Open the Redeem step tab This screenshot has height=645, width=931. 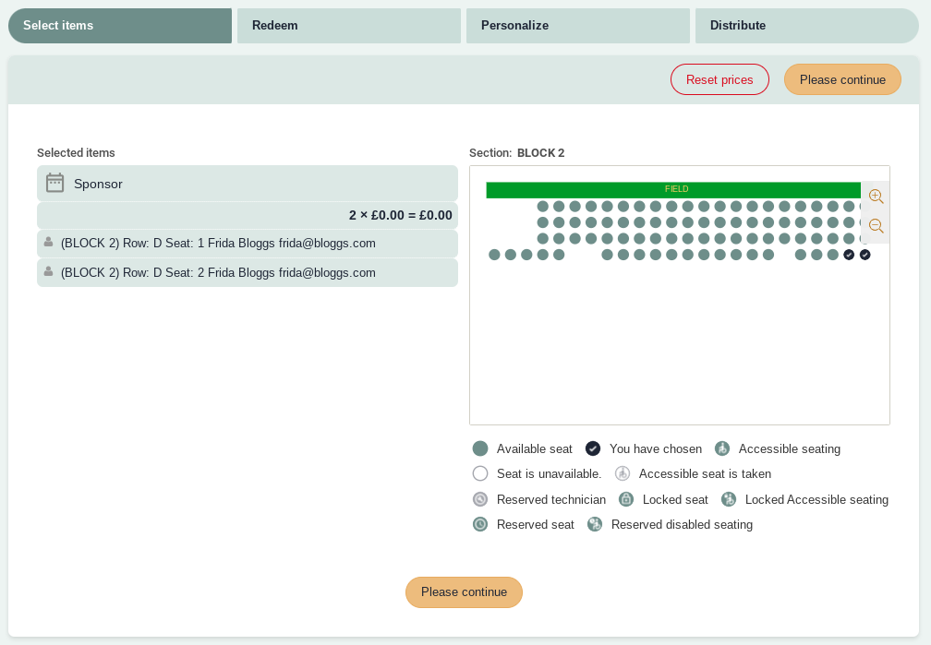348,26
